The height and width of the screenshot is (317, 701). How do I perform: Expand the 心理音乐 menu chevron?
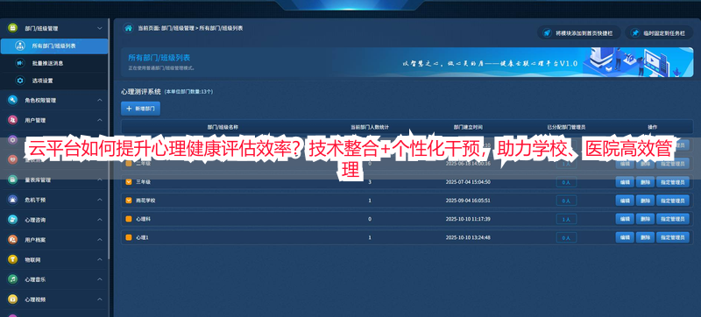click(99, 279)
